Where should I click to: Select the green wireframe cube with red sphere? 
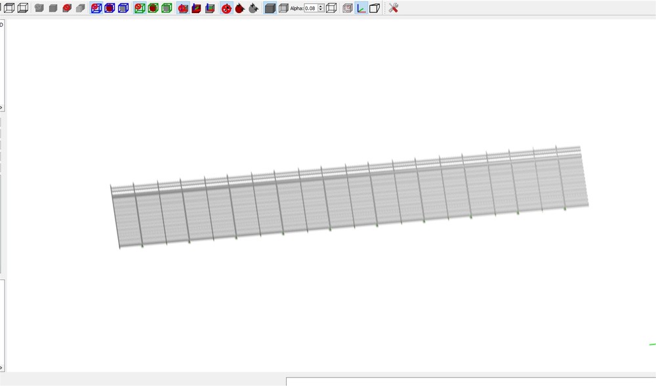pyautogui.click(x=140, y=8)
